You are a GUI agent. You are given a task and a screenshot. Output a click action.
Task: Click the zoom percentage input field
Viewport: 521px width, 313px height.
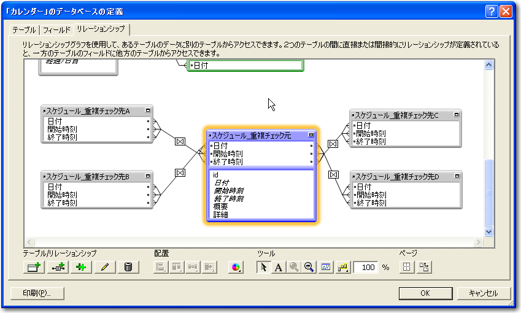tap(366, 268)
